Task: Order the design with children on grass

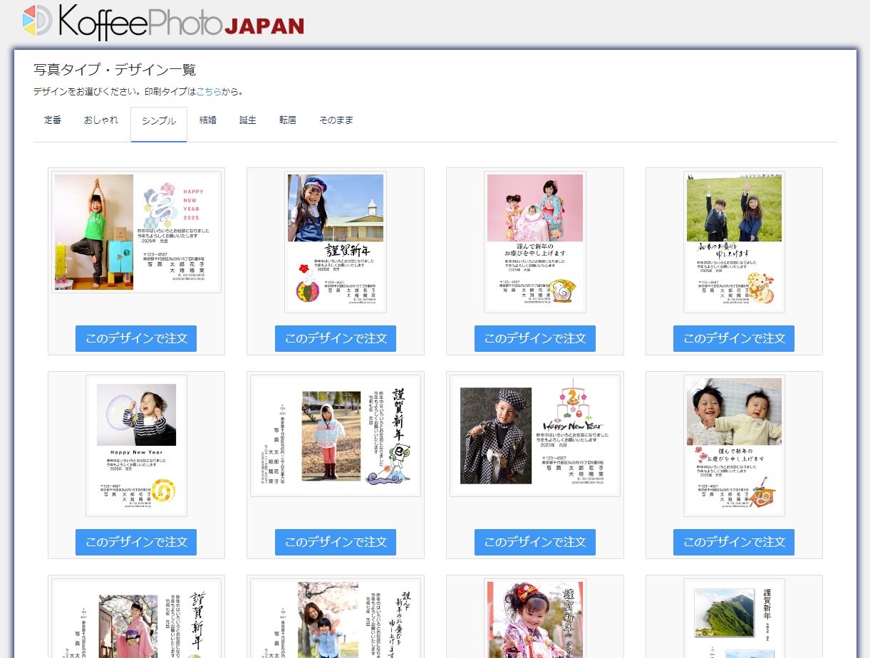Action: (734, 338)
